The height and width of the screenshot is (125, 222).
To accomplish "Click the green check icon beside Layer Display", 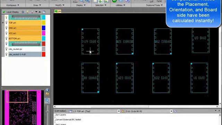I will pos(4,12).
